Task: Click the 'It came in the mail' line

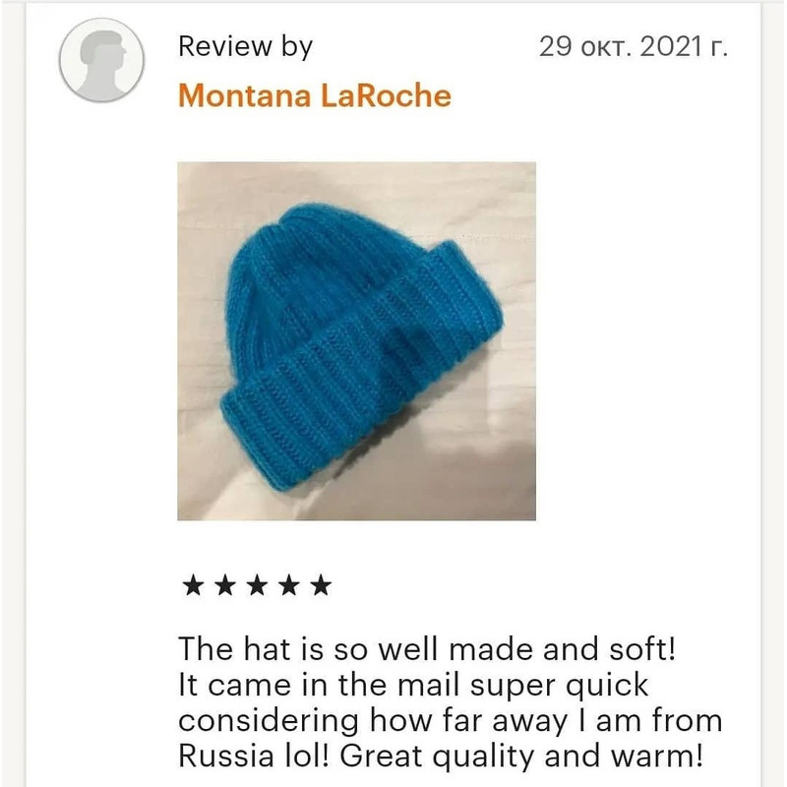Action: [413, 686]
